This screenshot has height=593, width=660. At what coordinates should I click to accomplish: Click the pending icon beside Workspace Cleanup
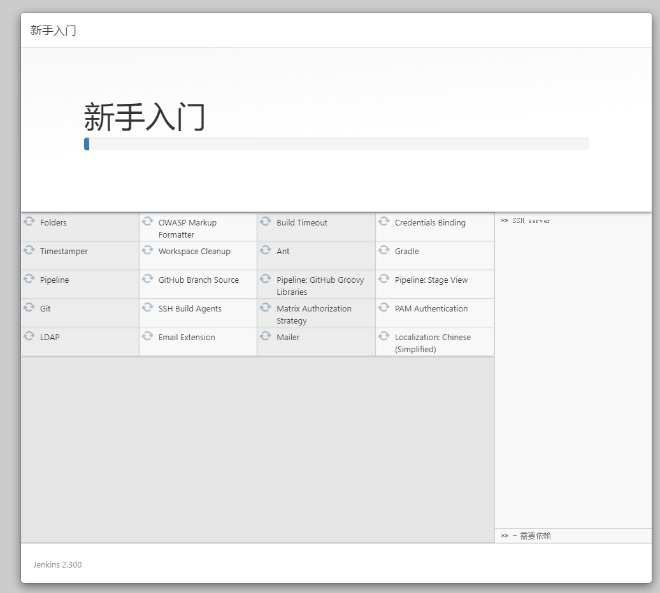pyautogui.click(x=147, y=250)
